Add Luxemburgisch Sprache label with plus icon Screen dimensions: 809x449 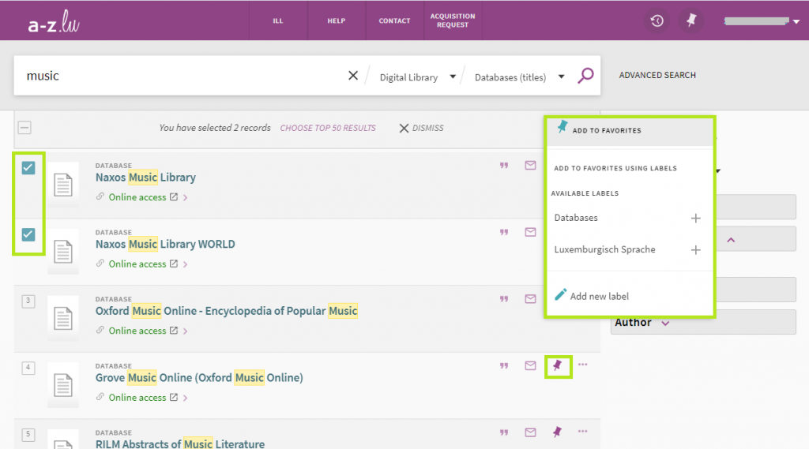click(x=695, y=250)
